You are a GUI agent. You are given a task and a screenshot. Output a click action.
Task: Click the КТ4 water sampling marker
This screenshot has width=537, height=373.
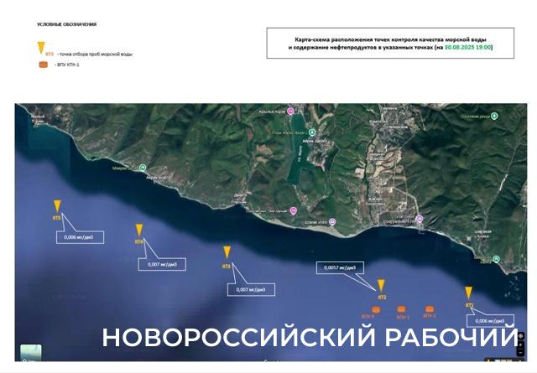(138, 230)
